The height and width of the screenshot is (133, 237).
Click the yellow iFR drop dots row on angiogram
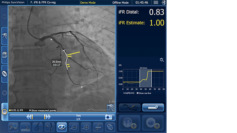click(x=73, y=53)
